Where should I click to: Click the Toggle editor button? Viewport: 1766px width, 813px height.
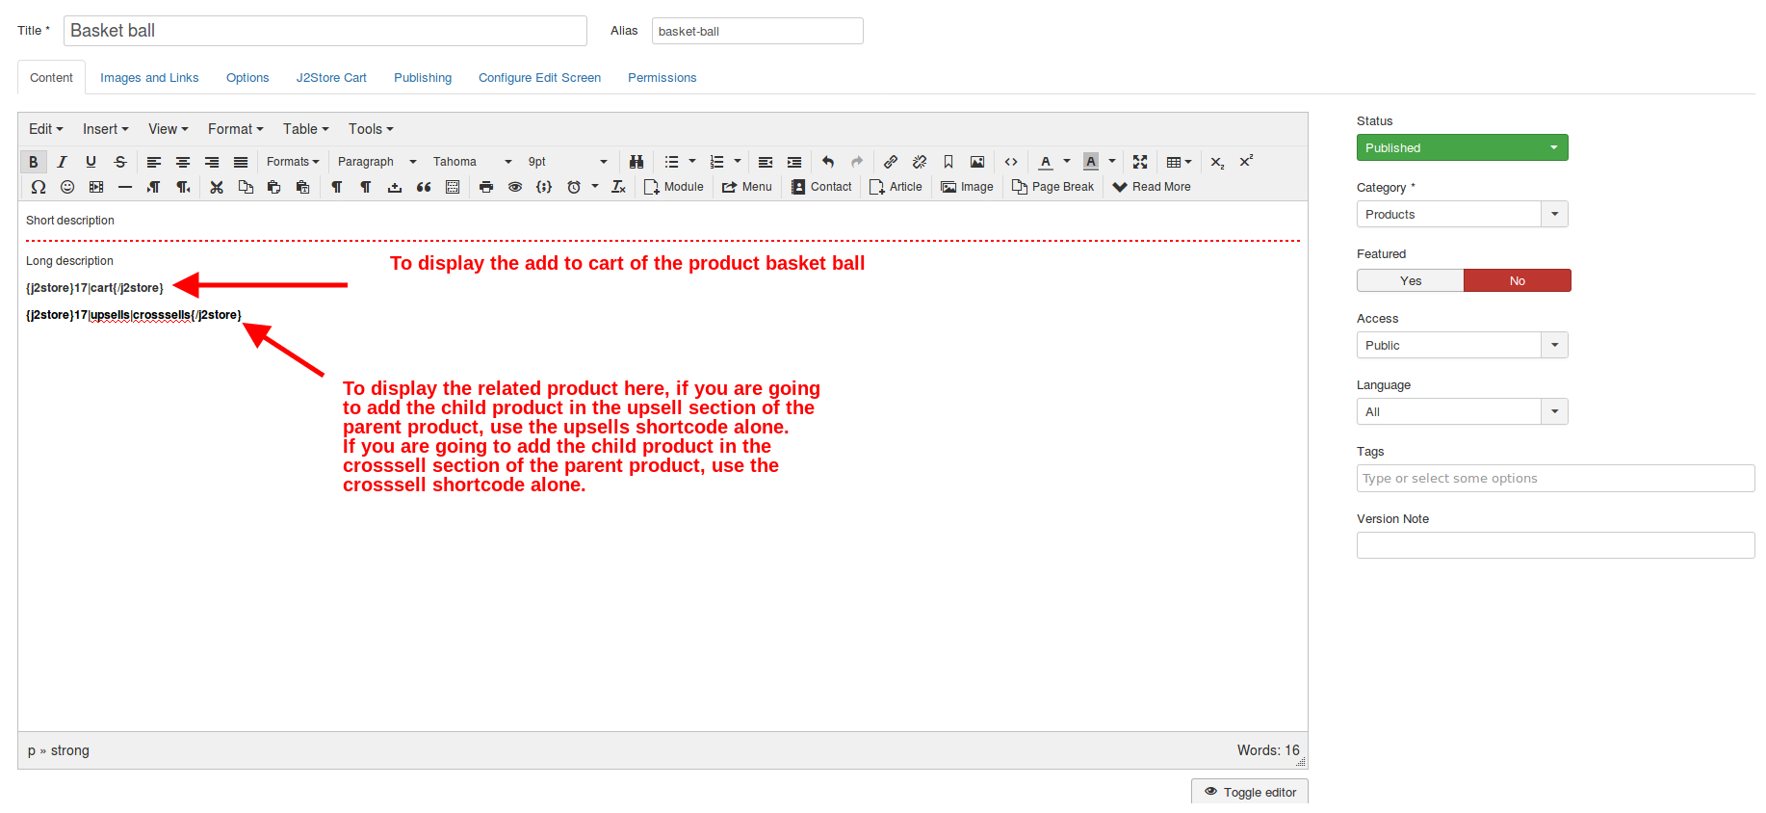point(1250,792)
